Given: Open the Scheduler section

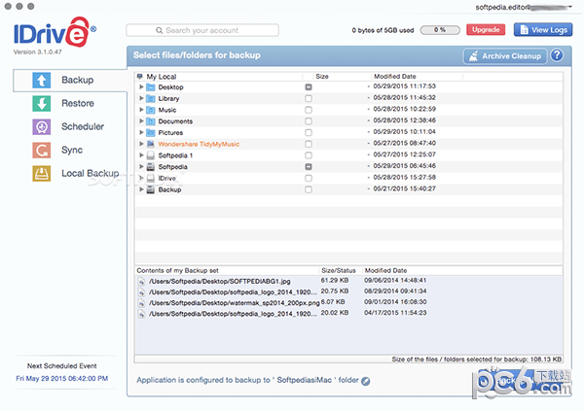Looking at the screenshot, I should coord(83,127).
